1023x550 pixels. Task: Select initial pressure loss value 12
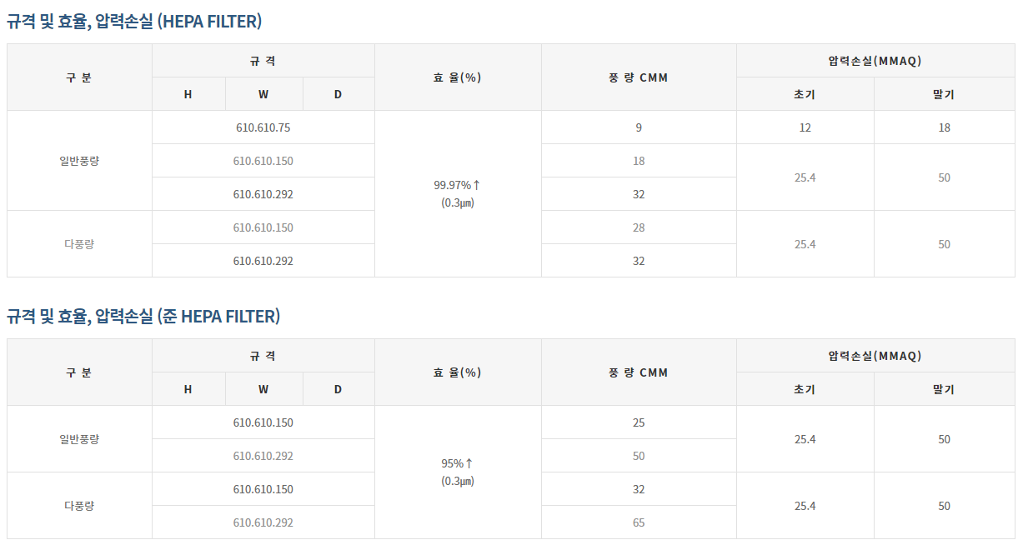(x=805, y=127)
